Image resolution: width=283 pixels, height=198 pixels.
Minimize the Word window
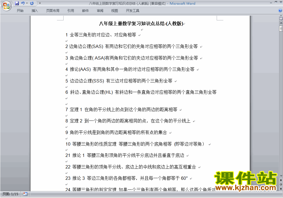271,2
